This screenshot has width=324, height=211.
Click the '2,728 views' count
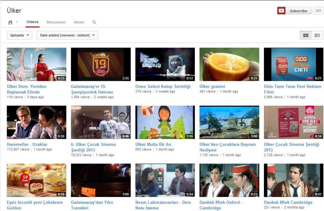pyautogui.click(x=273, y=155)
